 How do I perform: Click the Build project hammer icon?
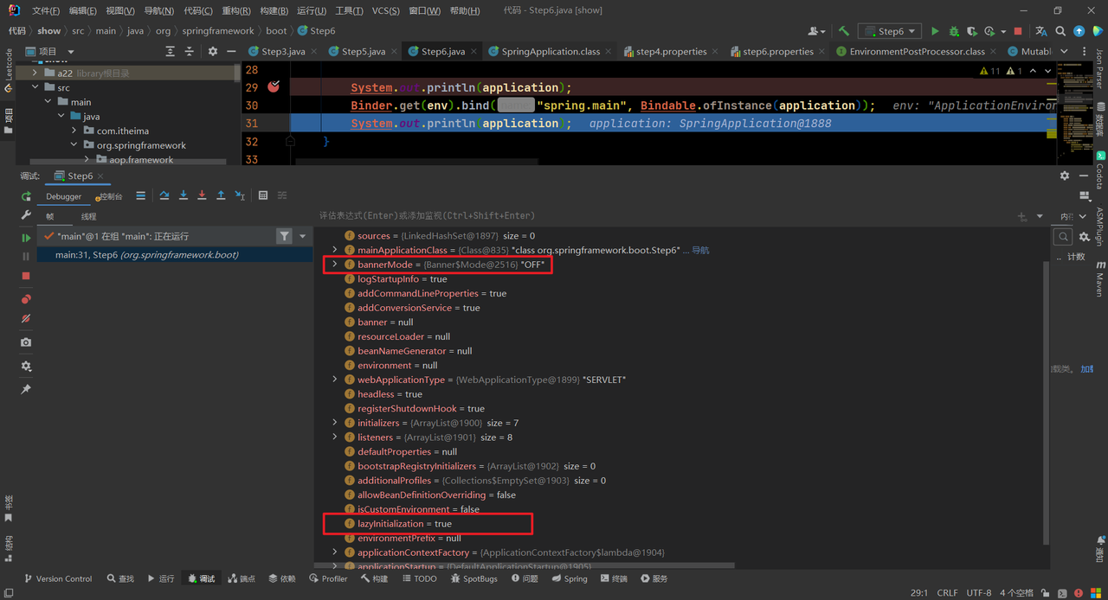pos(843,31)
